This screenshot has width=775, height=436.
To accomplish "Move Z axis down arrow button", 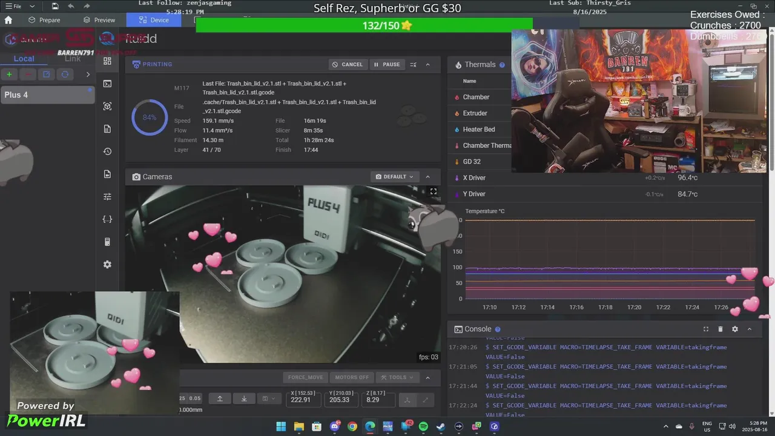I will pyautogui.click(x=244, y=398).
